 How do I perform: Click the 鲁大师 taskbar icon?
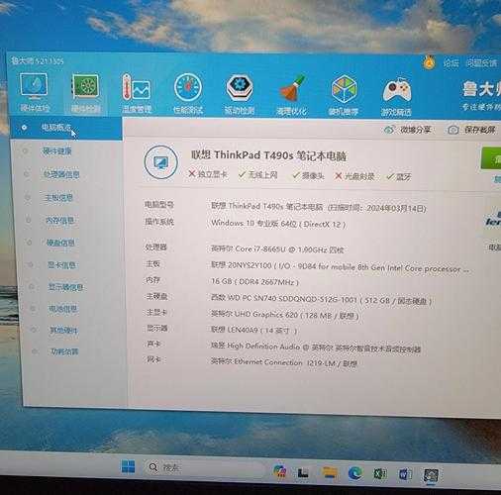click(x=431, y=475)
